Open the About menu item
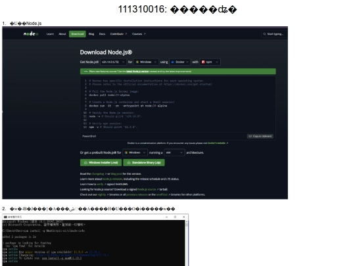The image size is (355, 266). pyautogui.click(x=62, y=34)
